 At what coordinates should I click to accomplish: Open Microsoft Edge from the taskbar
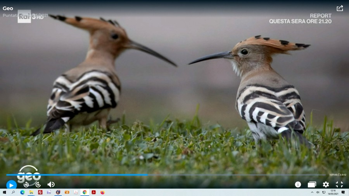pyautogui.click(x=22, y=193)
